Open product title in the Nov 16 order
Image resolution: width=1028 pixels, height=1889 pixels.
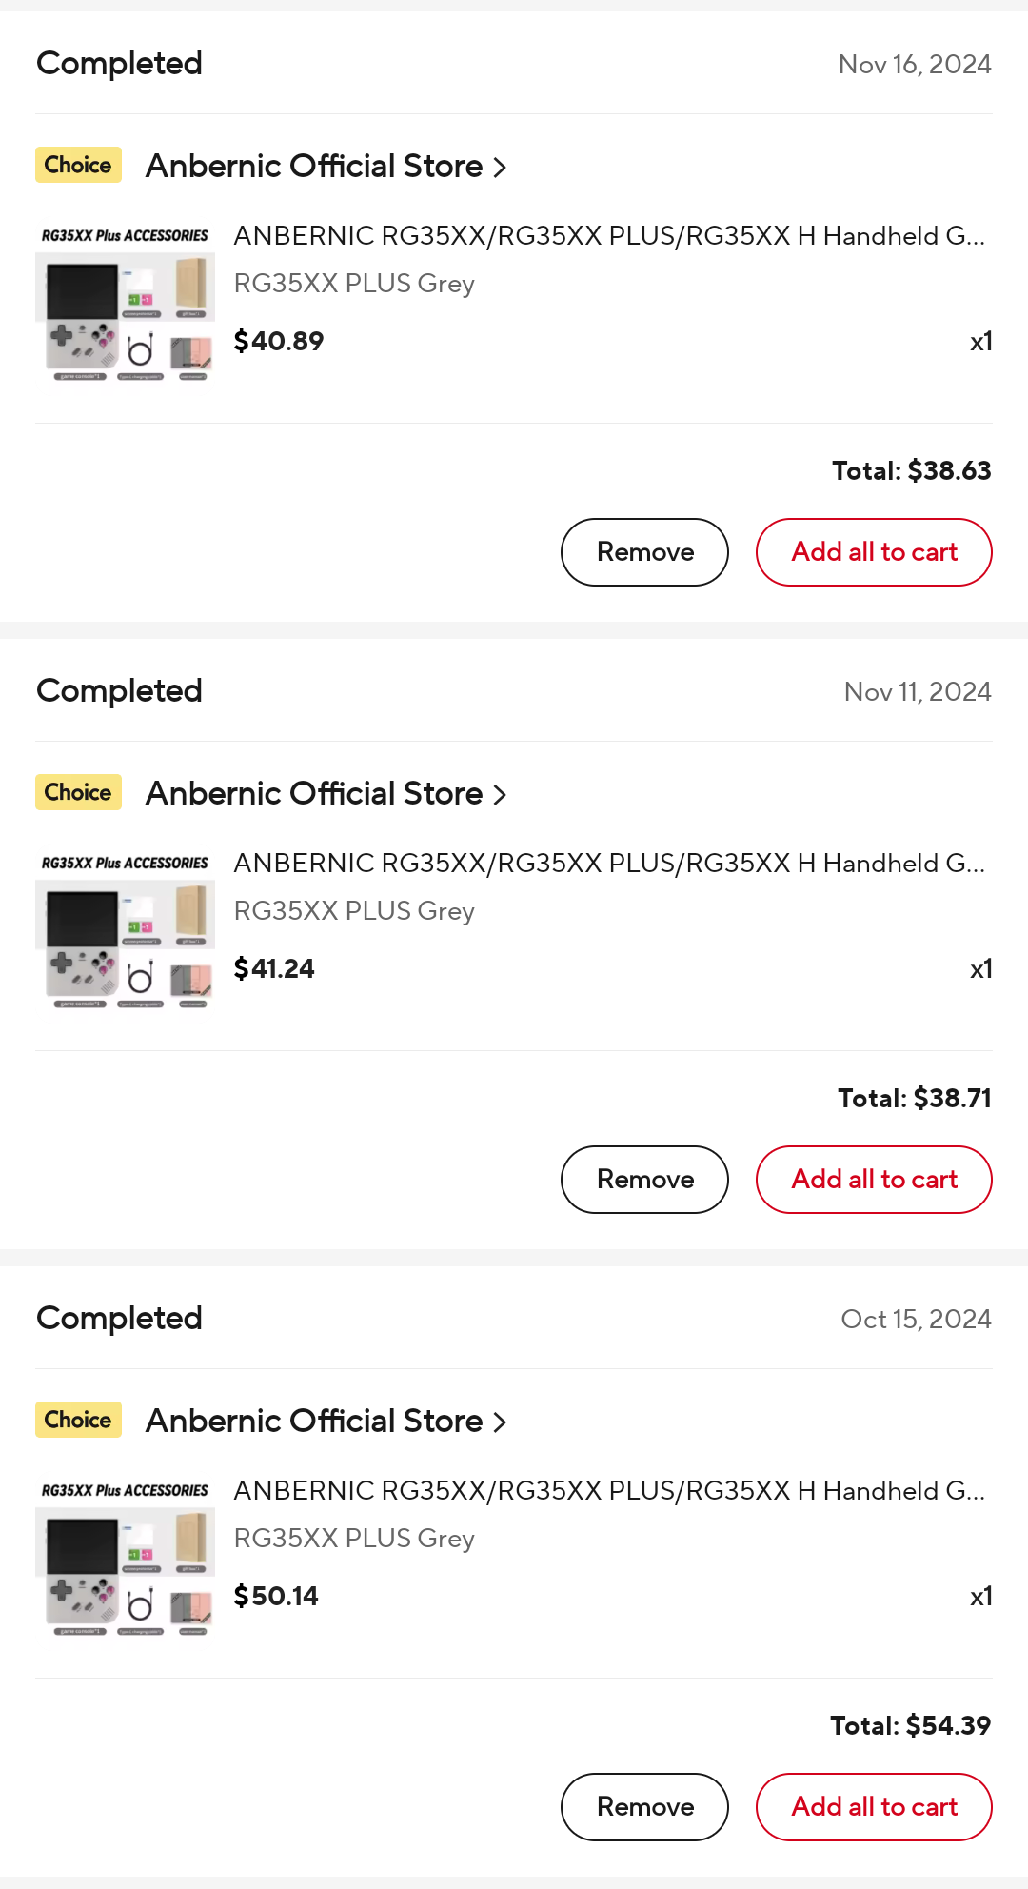click(609, 236)
